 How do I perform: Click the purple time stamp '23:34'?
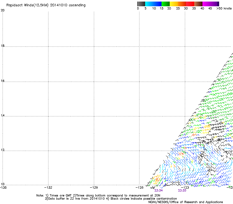tap(159, 191)
